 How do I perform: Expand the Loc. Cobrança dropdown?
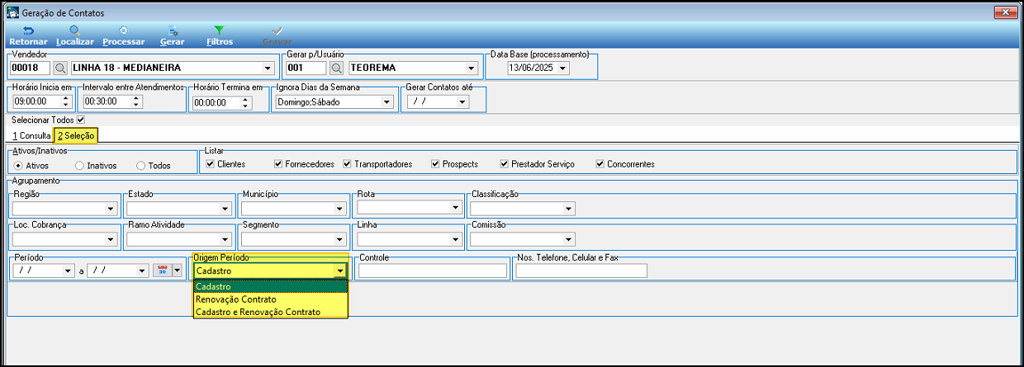(111, 240)
